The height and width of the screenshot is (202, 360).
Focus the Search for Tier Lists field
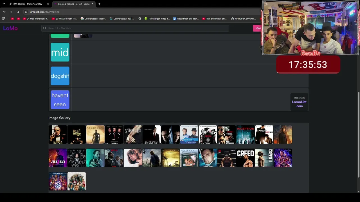[135, 28]
